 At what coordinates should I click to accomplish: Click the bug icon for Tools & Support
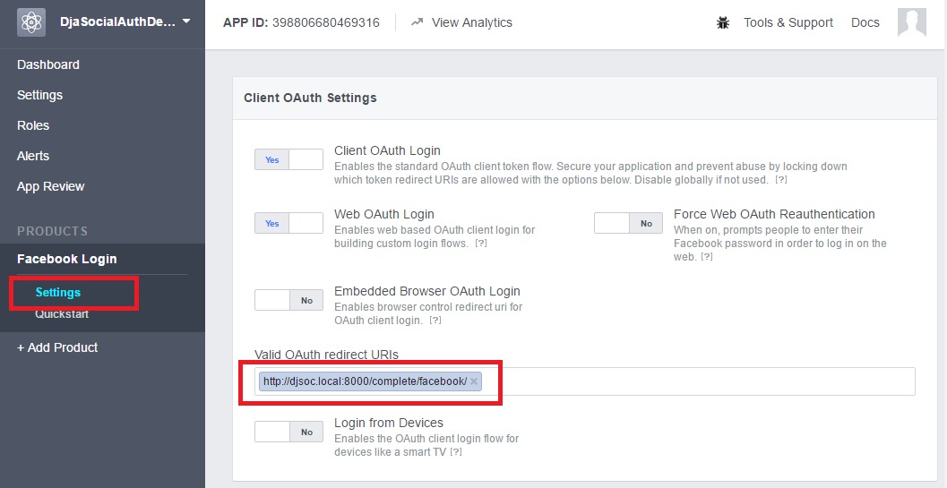723,23
